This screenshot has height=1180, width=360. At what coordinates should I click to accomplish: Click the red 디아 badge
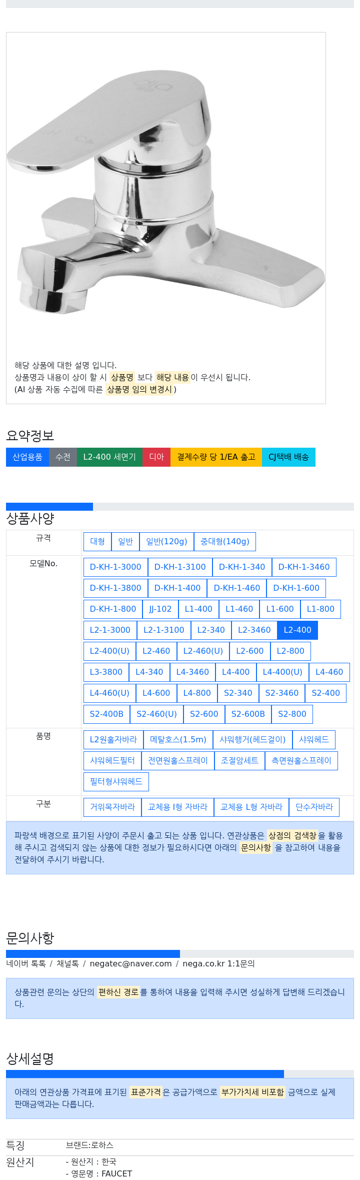(156, 457)
